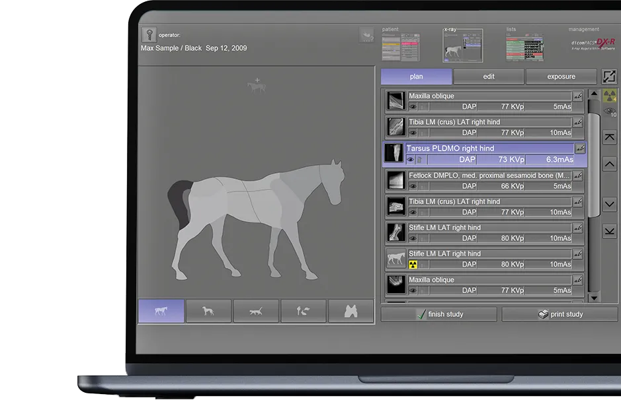
Task: Click the trash icon in Tarsus PLDMO row
Action: click(419, 160)
